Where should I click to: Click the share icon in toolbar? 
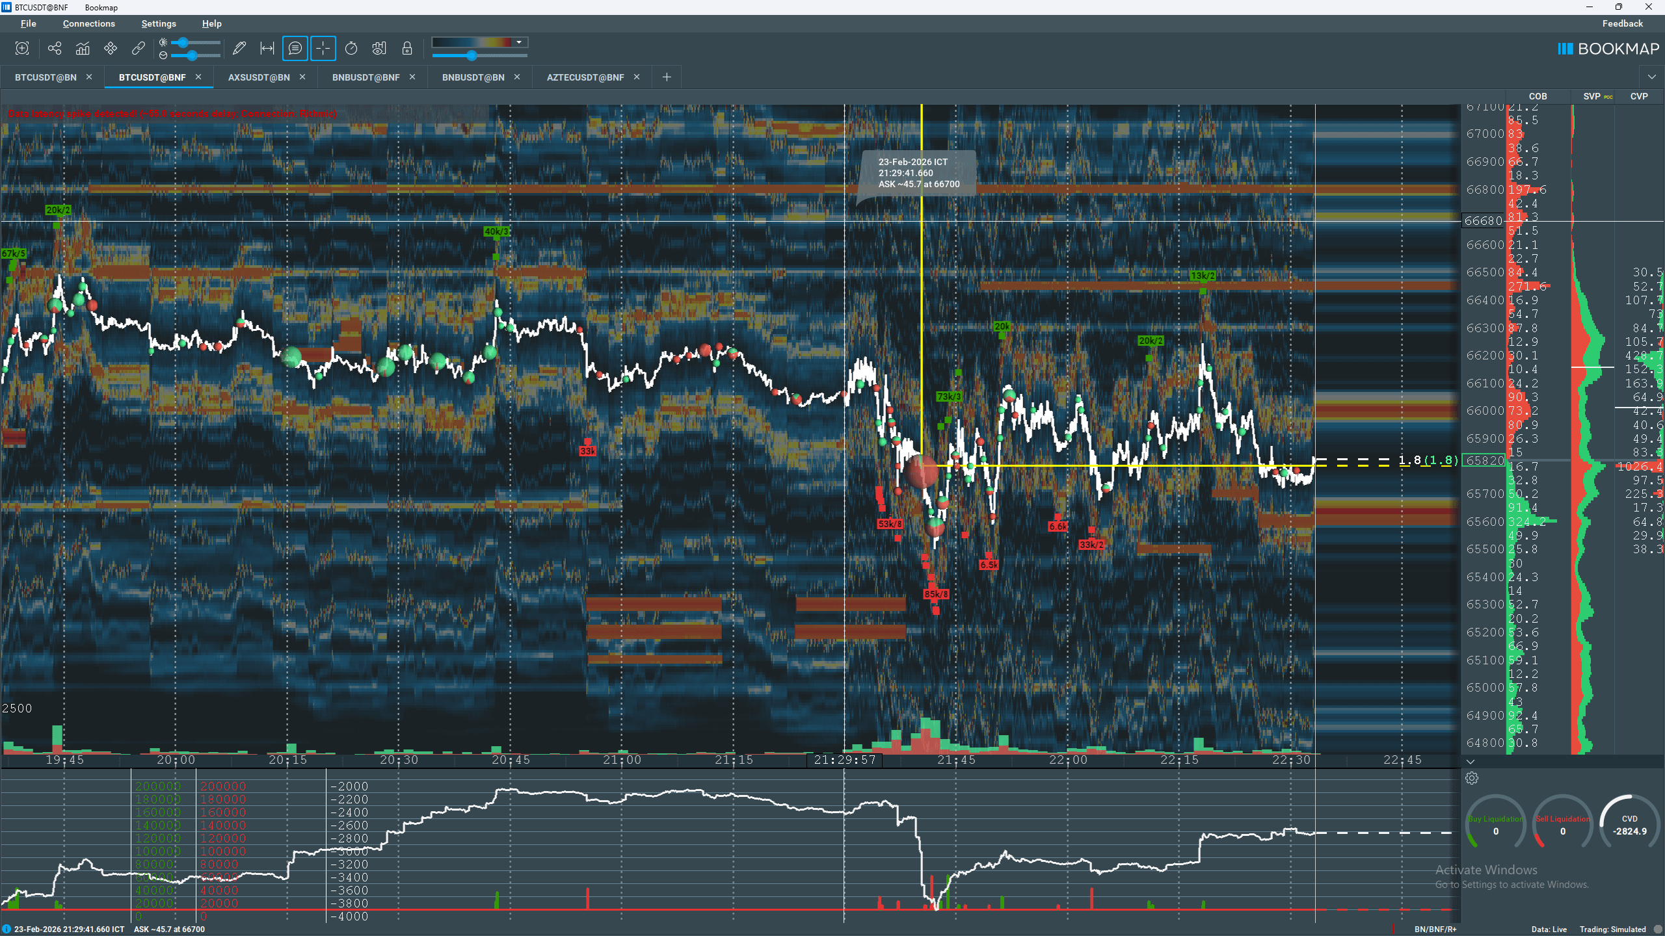(55, 48)
